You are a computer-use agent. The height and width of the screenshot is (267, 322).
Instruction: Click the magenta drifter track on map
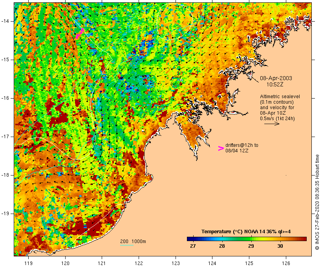coord(80,33)
